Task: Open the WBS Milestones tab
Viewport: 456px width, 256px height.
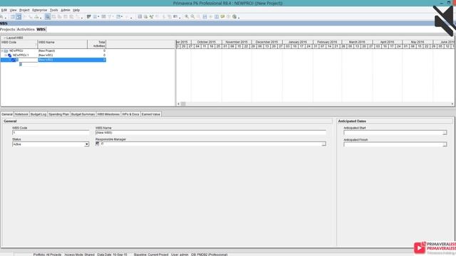Action: [108, 114]
